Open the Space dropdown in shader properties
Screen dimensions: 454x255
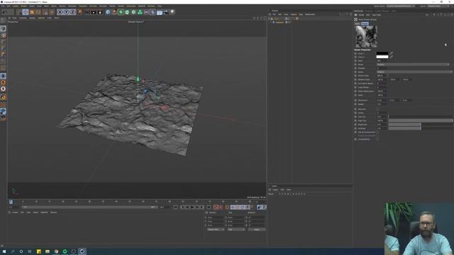click(414, 72)
